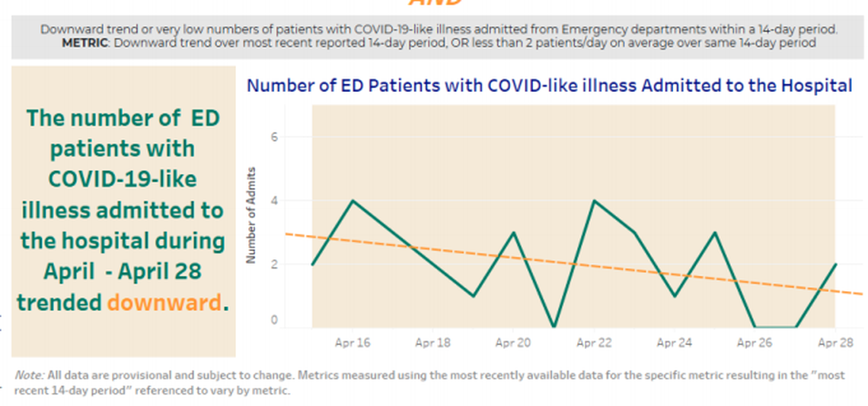
Task: Click the y-axis tick value 2
Action: tap(275, 265)
